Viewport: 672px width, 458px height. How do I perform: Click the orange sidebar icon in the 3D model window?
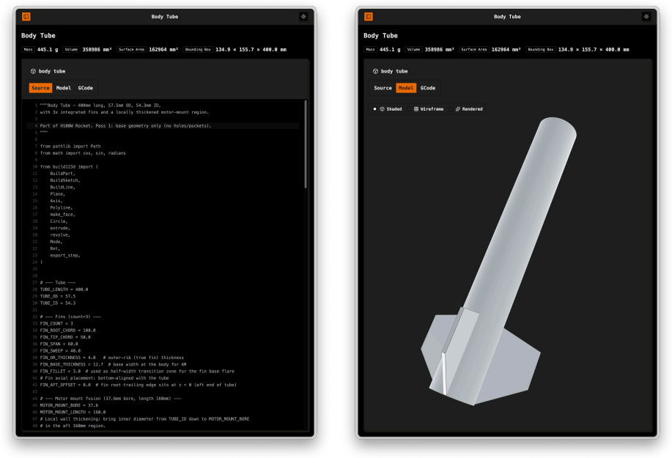pyautogui.click(x=369, y=17)
